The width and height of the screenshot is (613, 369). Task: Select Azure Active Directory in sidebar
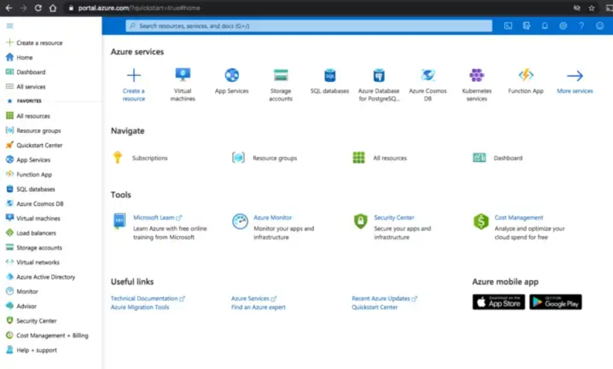(46, 277)
